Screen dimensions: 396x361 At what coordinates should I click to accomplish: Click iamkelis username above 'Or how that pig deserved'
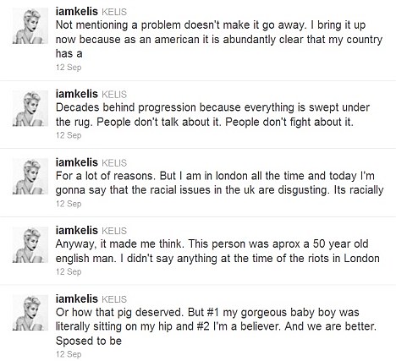77,298
